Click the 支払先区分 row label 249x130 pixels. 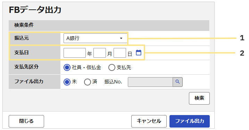(26, 67)
